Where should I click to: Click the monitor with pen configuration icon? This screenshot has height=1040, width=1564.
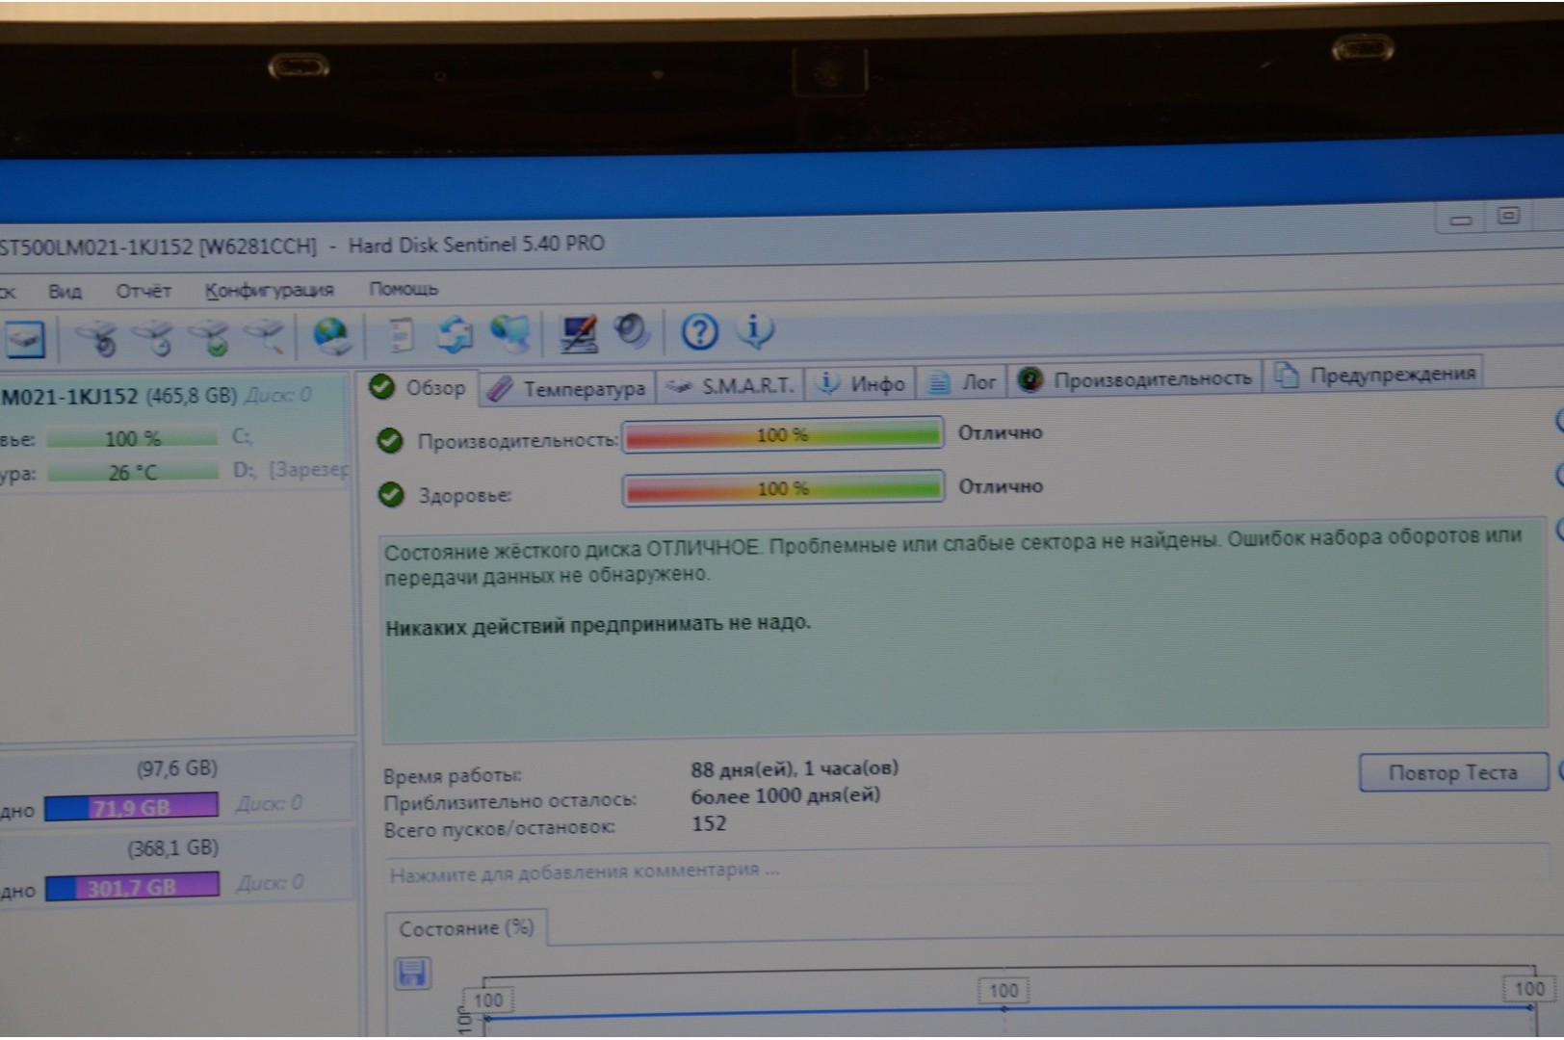coord(578,333)
